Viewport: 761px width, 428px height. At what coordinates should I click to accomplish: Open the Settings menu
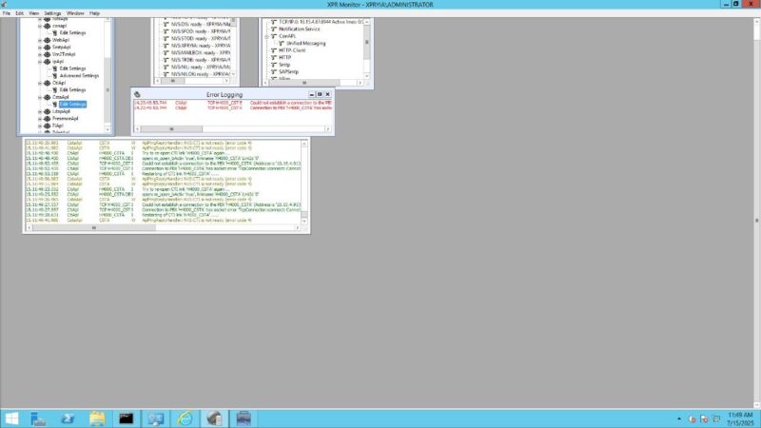[x=52, y=13]
